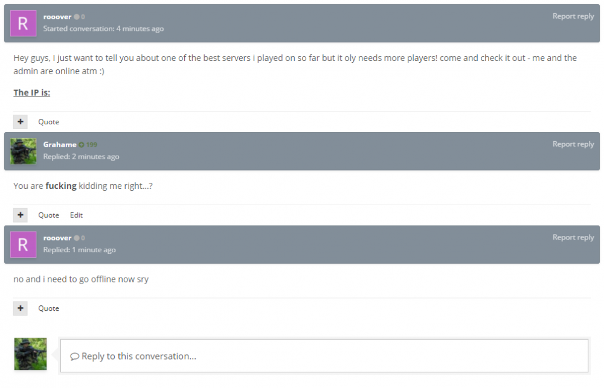604x388 pixels.
Task: Quote rooover's server advertisement post
Action: [48, 122]
